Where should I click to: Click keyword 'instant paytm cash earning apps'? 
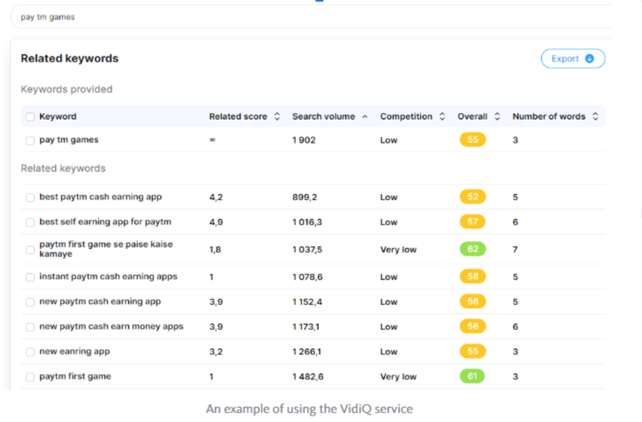[108, 277]
